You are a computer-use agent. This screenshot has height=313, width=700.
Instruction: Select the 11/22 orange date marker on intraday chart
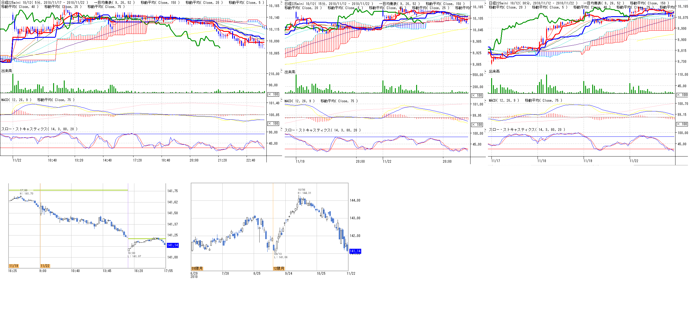pos(45,266)
